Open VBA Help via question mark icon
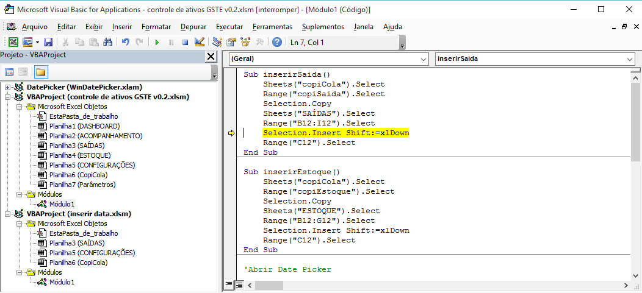 (x=277, y=42)
